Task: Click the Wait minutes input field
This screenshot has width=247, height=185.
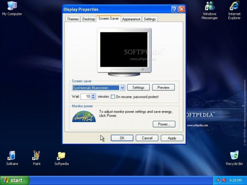Action: point(86,96)
